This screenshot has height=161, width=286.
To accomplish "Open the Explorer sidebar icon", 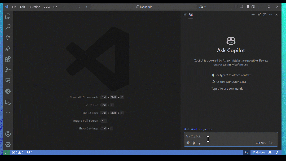I will tap(8, 16).
